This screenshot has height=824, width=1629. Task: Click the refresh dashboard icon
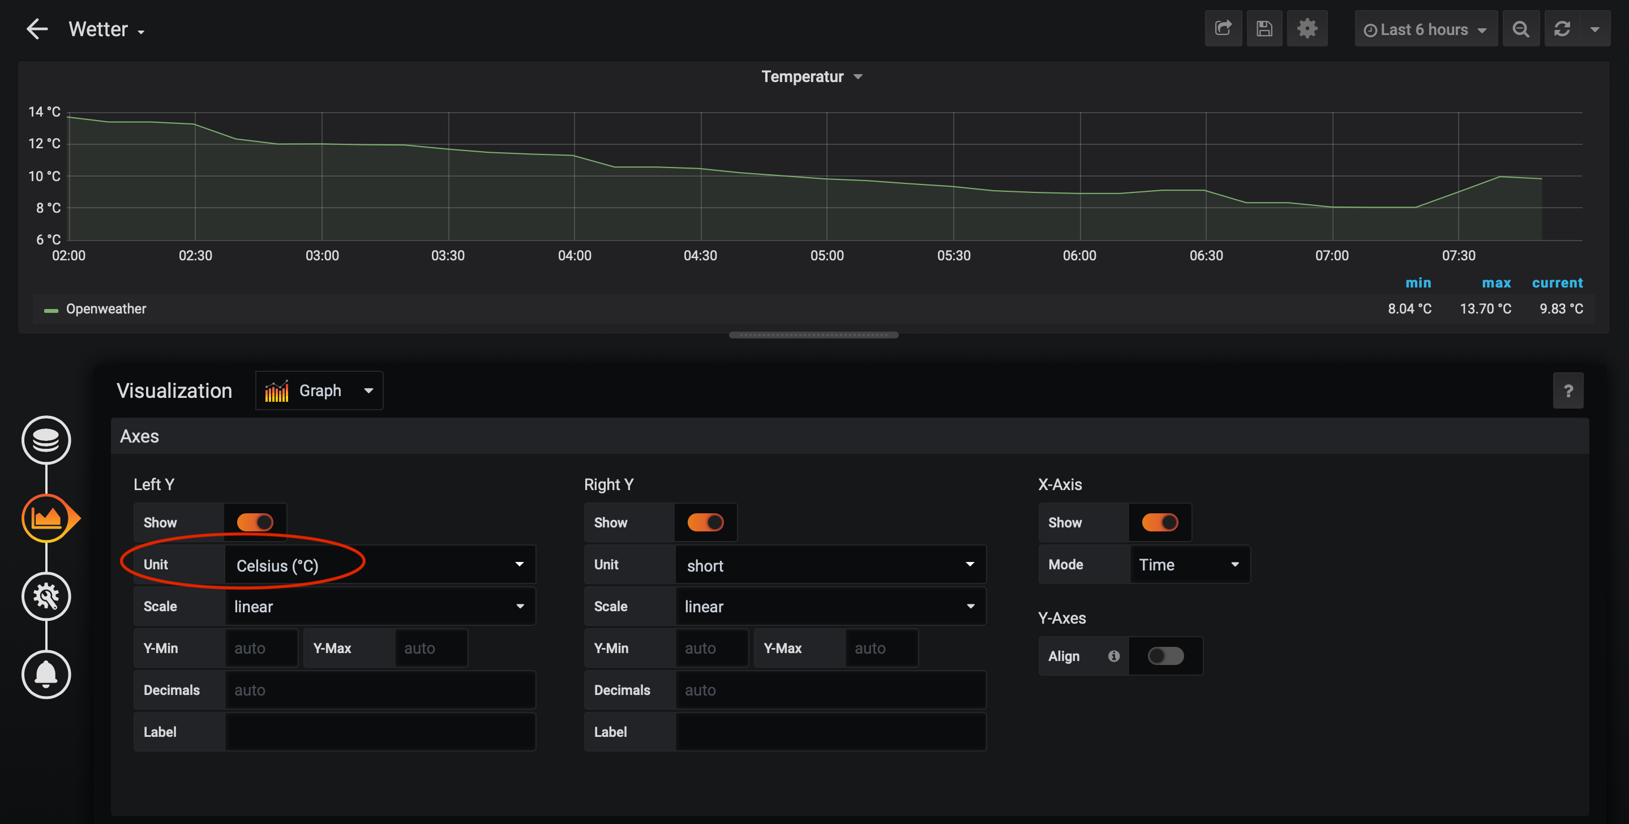(1562, 29)
